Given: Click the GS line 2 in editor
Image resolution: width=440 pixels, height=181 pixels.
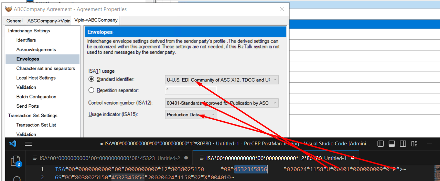Looking at the screenshot, I should (145, 178).
